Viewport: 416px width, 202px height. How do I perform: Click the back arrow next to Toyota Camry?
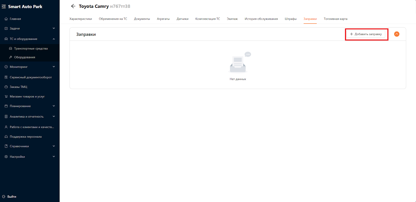73,6
